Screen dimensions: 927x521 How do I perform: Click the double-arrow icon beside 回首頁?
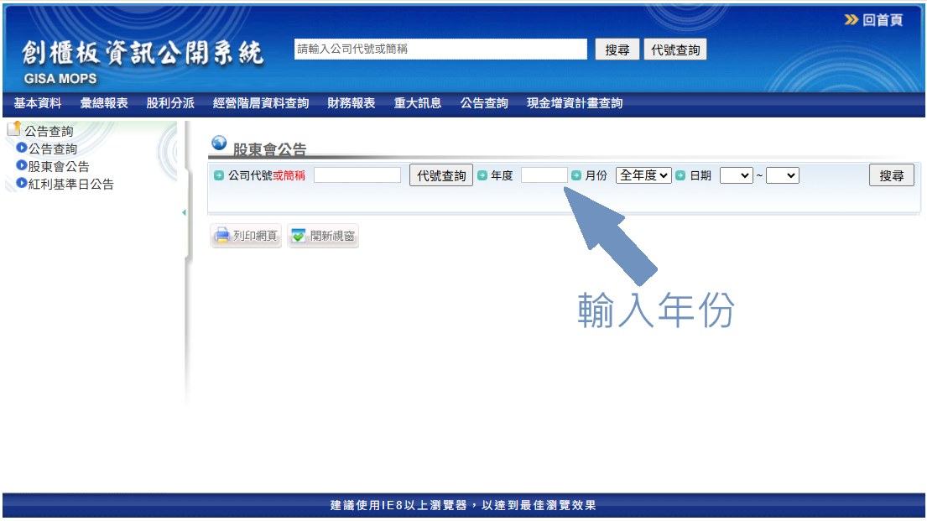pos(851,20)
